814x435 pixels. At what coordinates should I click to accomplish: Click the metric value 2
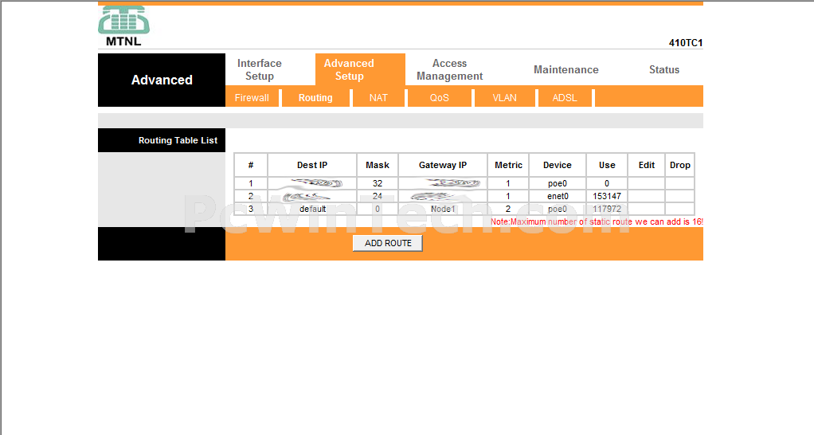click(x=508, y=210)
